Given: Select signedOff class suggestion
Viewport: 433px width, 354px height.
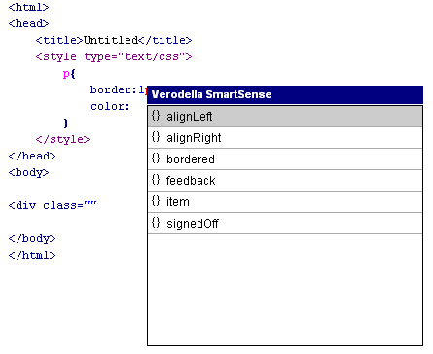Looking at the screenshot, I should (x=285, y=224).
